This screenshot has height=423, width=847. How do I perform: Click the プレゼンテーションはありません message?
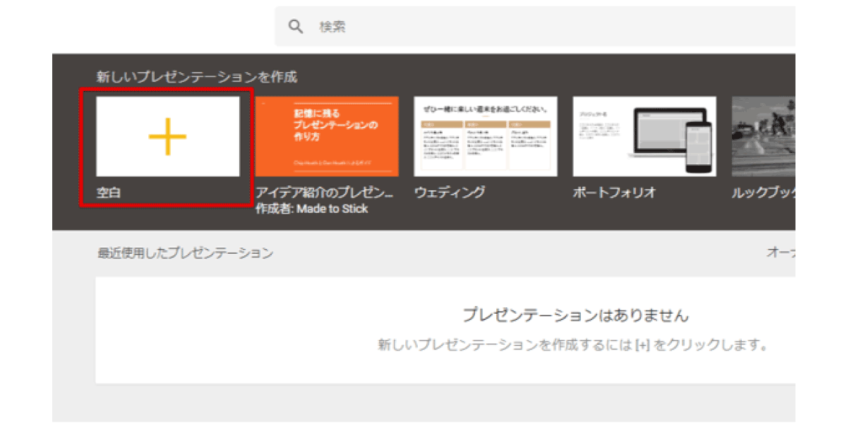point(575,315)
